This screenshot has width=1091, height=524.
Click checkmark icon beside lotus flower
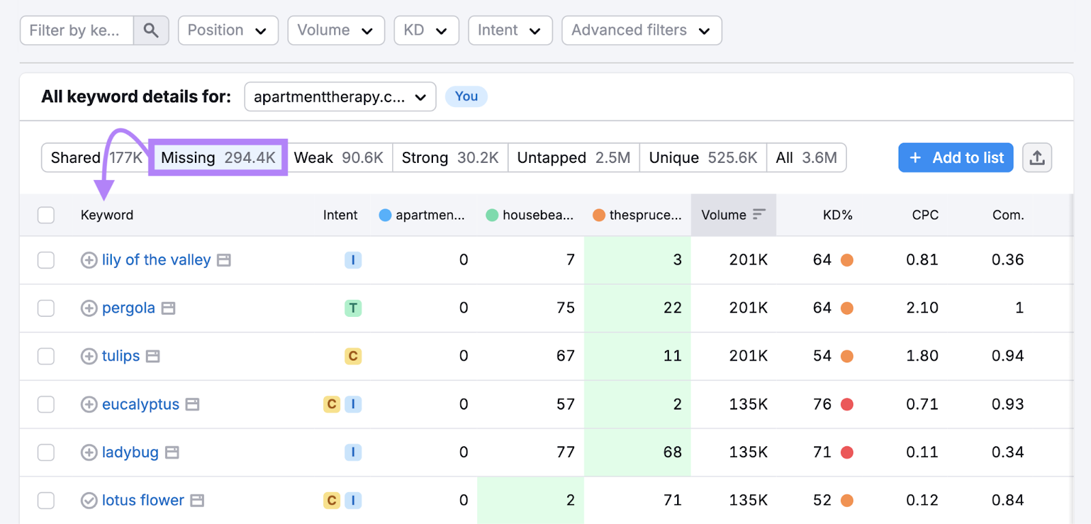click(89, 501)
